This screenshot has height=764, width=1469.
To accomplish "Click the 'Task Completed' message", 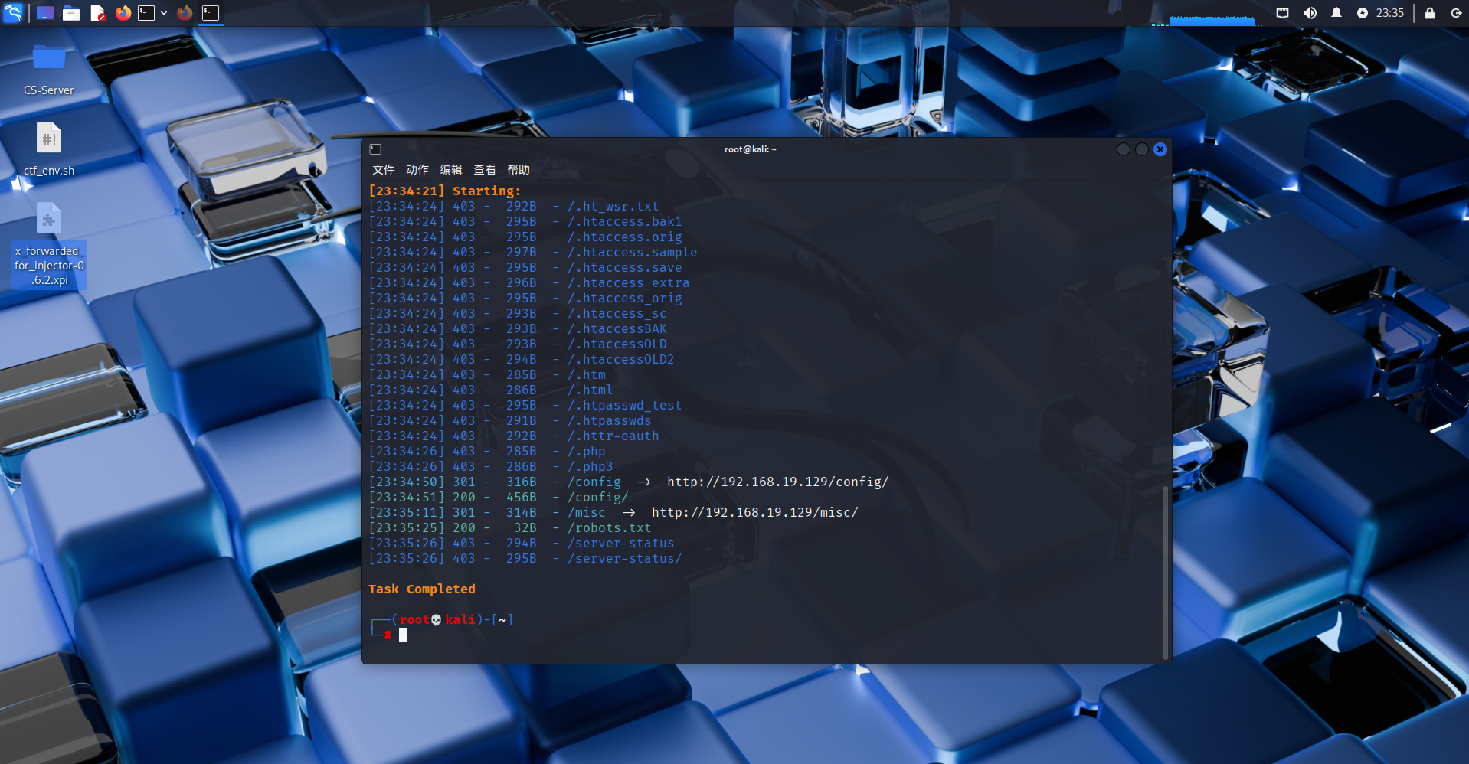I will pos(422,589).
